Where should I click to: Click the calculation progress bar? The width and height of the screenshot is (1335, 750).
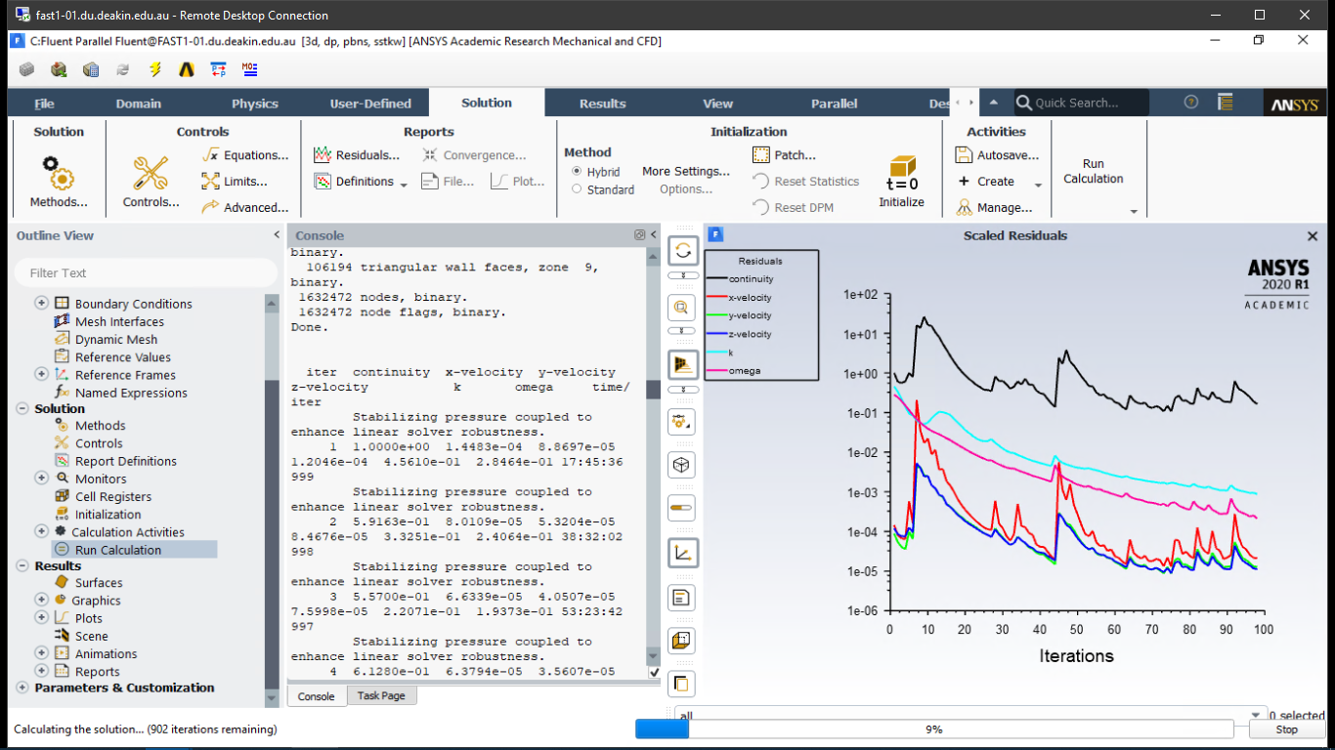coord(934,729)
